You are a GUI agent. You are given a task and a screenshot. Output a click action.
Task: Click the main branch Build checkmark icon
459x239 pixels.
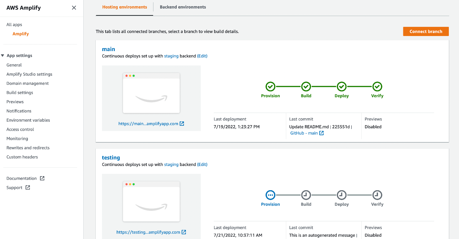coord(306,87)
